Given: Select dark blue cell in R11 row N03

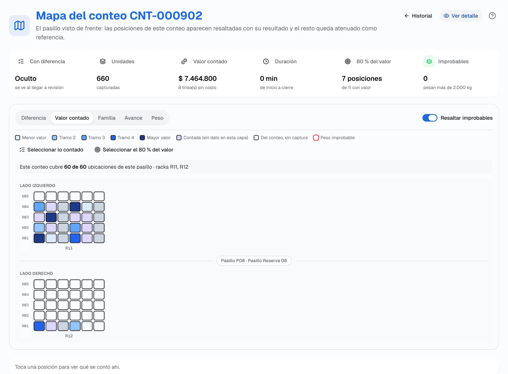Looking at the screenshot, I should click(x=51, y=217).
